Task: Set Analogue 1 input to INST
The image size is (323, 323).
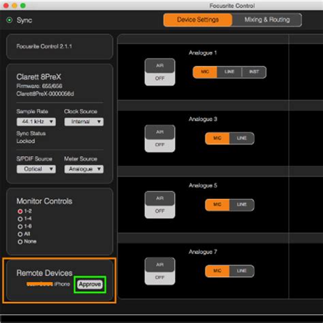Action: pyautogui.click(x=254, y=72)
